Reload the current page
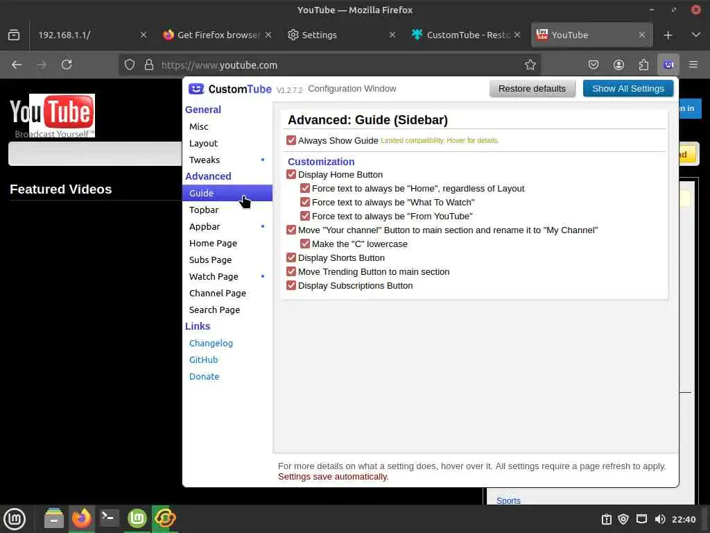The height and width of the screenshot is (533, 710). click(x=67, y=65)
